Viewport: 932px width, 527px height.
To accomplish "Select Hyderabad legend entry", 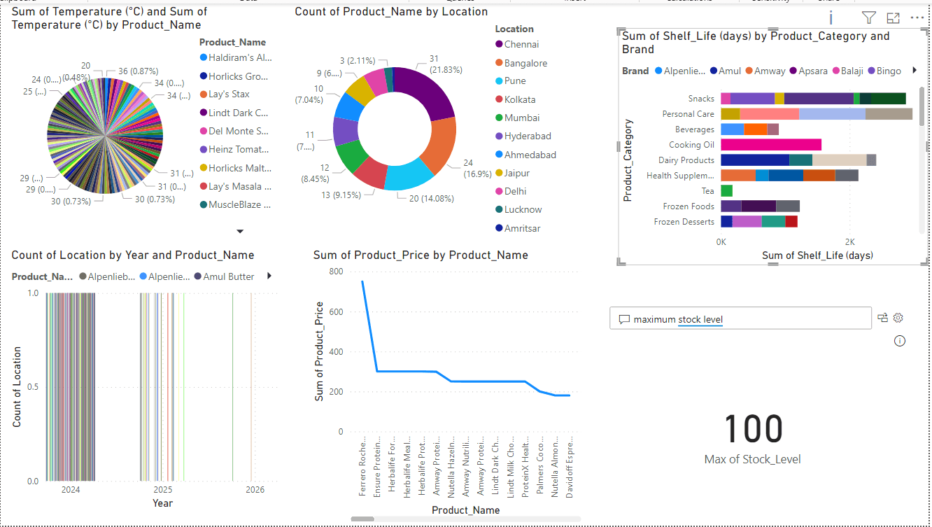I will (523, 136).
